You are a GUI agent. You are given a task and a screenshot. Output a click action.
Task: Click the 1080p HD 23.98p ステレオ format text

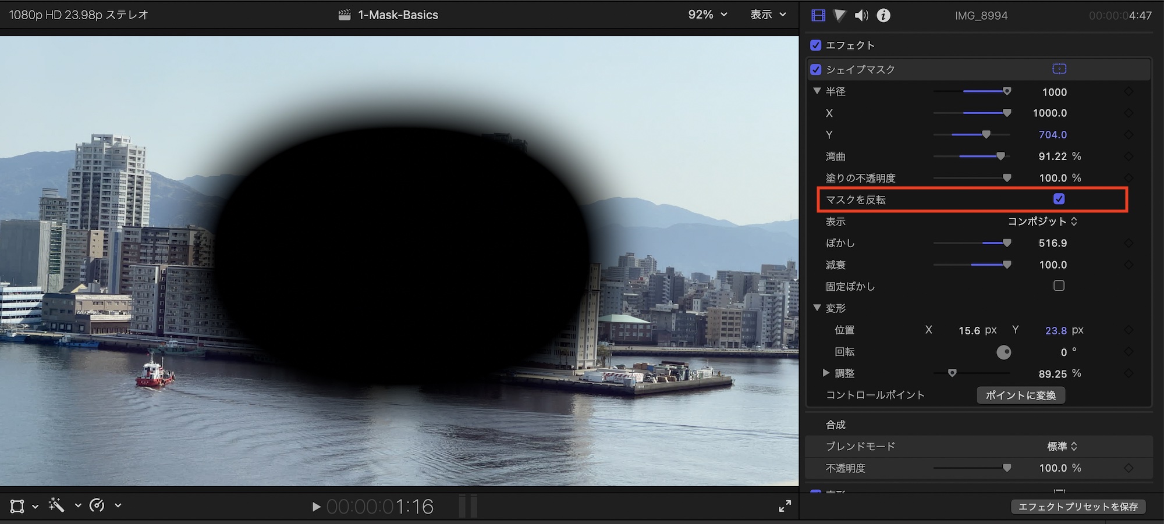(79, 15)
